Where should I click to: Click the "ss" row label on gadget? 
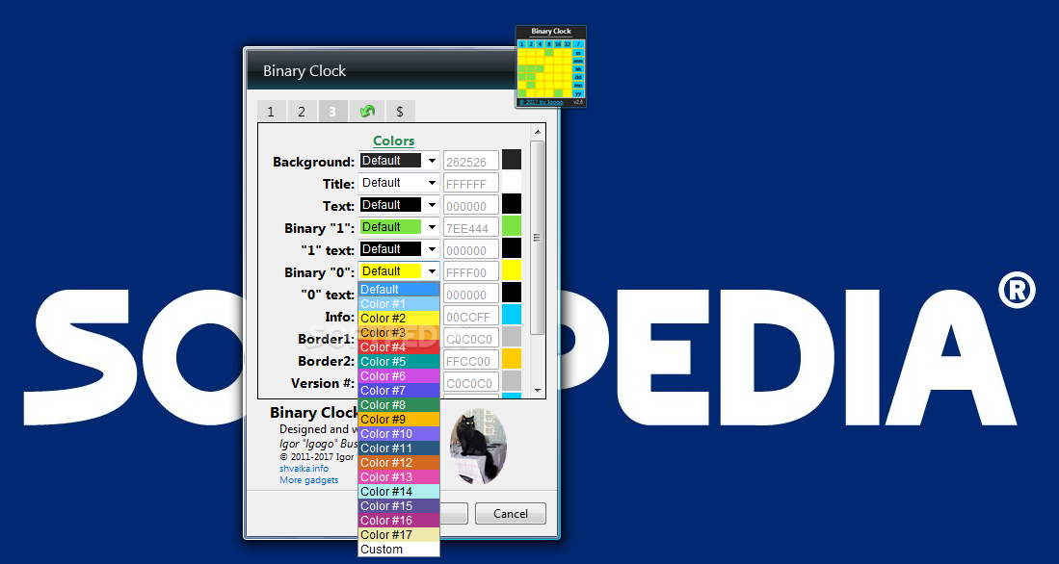click(578, 53)
